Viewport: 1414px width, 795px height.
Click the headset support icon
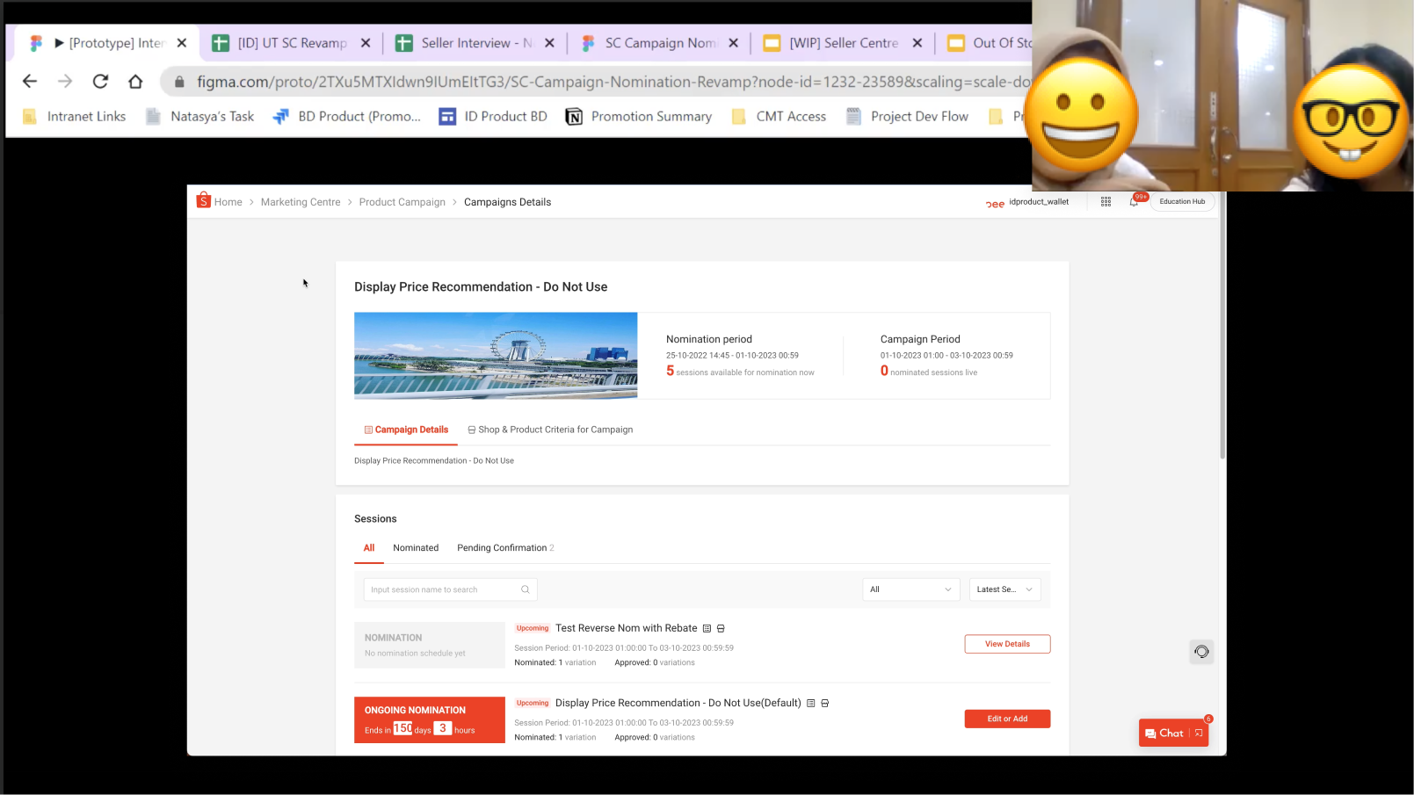pos(1201,652)
